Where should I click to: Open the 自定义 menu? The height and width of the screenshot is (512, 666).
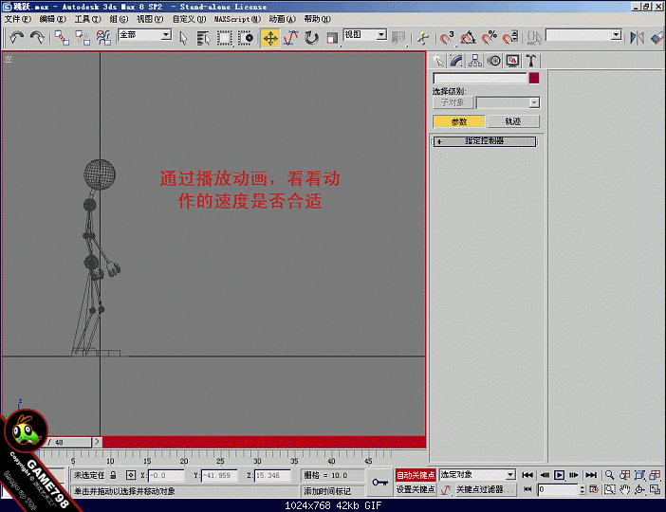tap(190, 19)
